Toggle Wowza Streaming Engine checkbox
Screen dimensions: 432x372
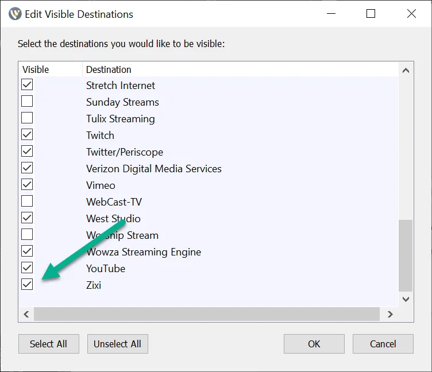pos(27,251)
